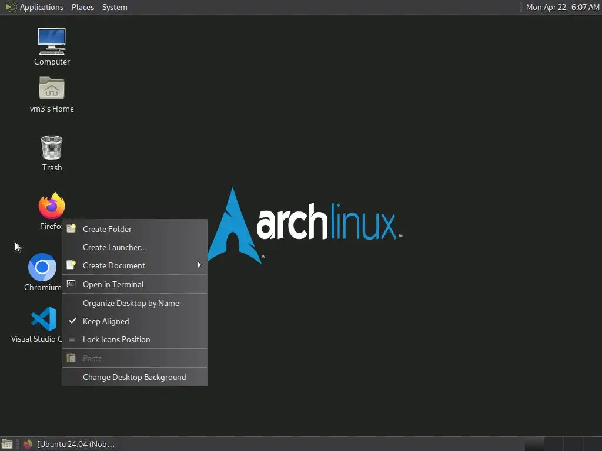Screen dimensions: 602x451
Task: Open the Computer desktop icon
Action: pos(52,42)
